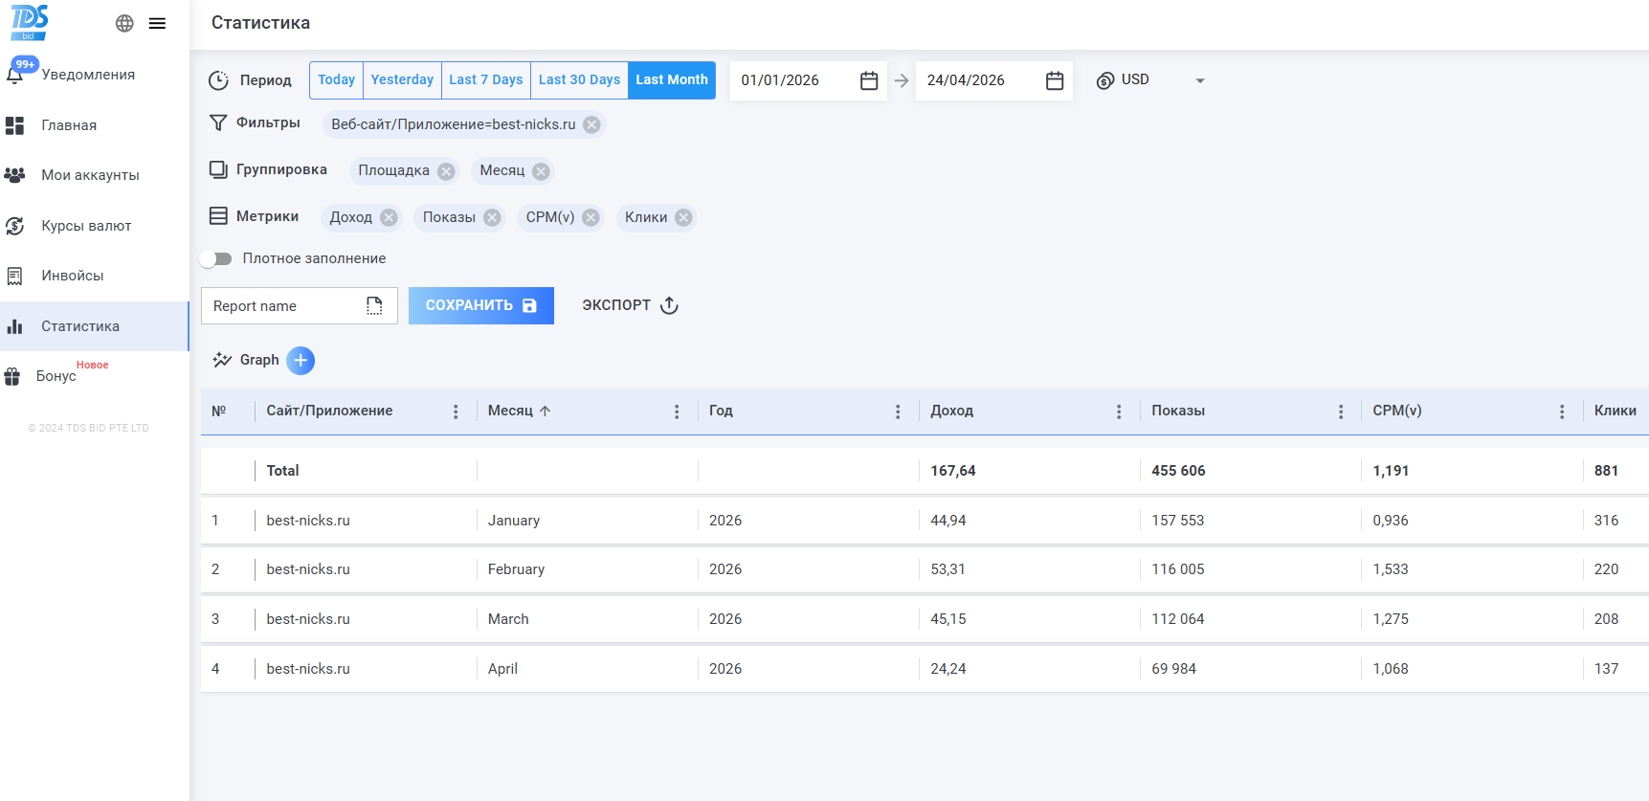The height and width of the screenshot is (801, 1649).
Task: Go to Главная page
Action: pyautogui.click(x=94, y=125)
